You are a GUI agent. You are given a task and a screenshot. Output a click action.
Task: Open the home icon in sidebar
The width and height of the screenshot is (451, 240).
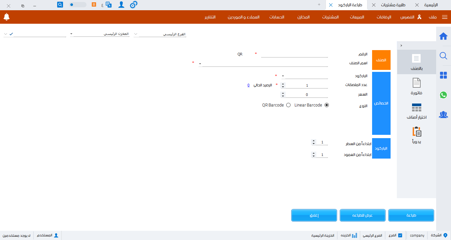(x=443, y=36)
